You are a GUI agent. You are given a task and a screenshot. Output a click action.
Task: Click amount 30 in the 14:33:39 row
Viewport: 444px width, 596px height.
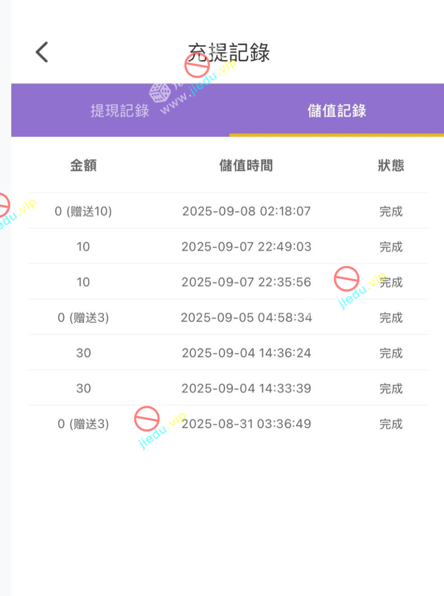[x=83, y=388]
